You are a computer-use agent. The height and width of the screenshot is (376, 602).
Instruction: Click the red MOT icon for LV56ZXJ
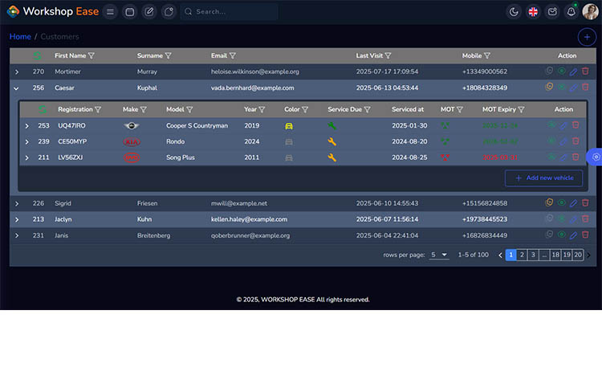tap(445, 157)
